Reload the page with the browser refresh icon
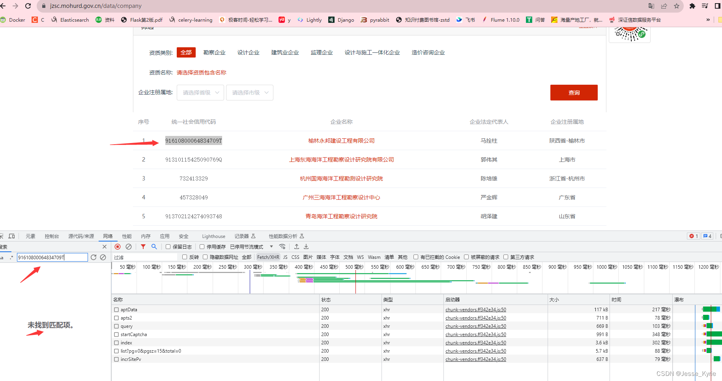The image size is (722, 381). pyautogui.click(x=28, y=6)
